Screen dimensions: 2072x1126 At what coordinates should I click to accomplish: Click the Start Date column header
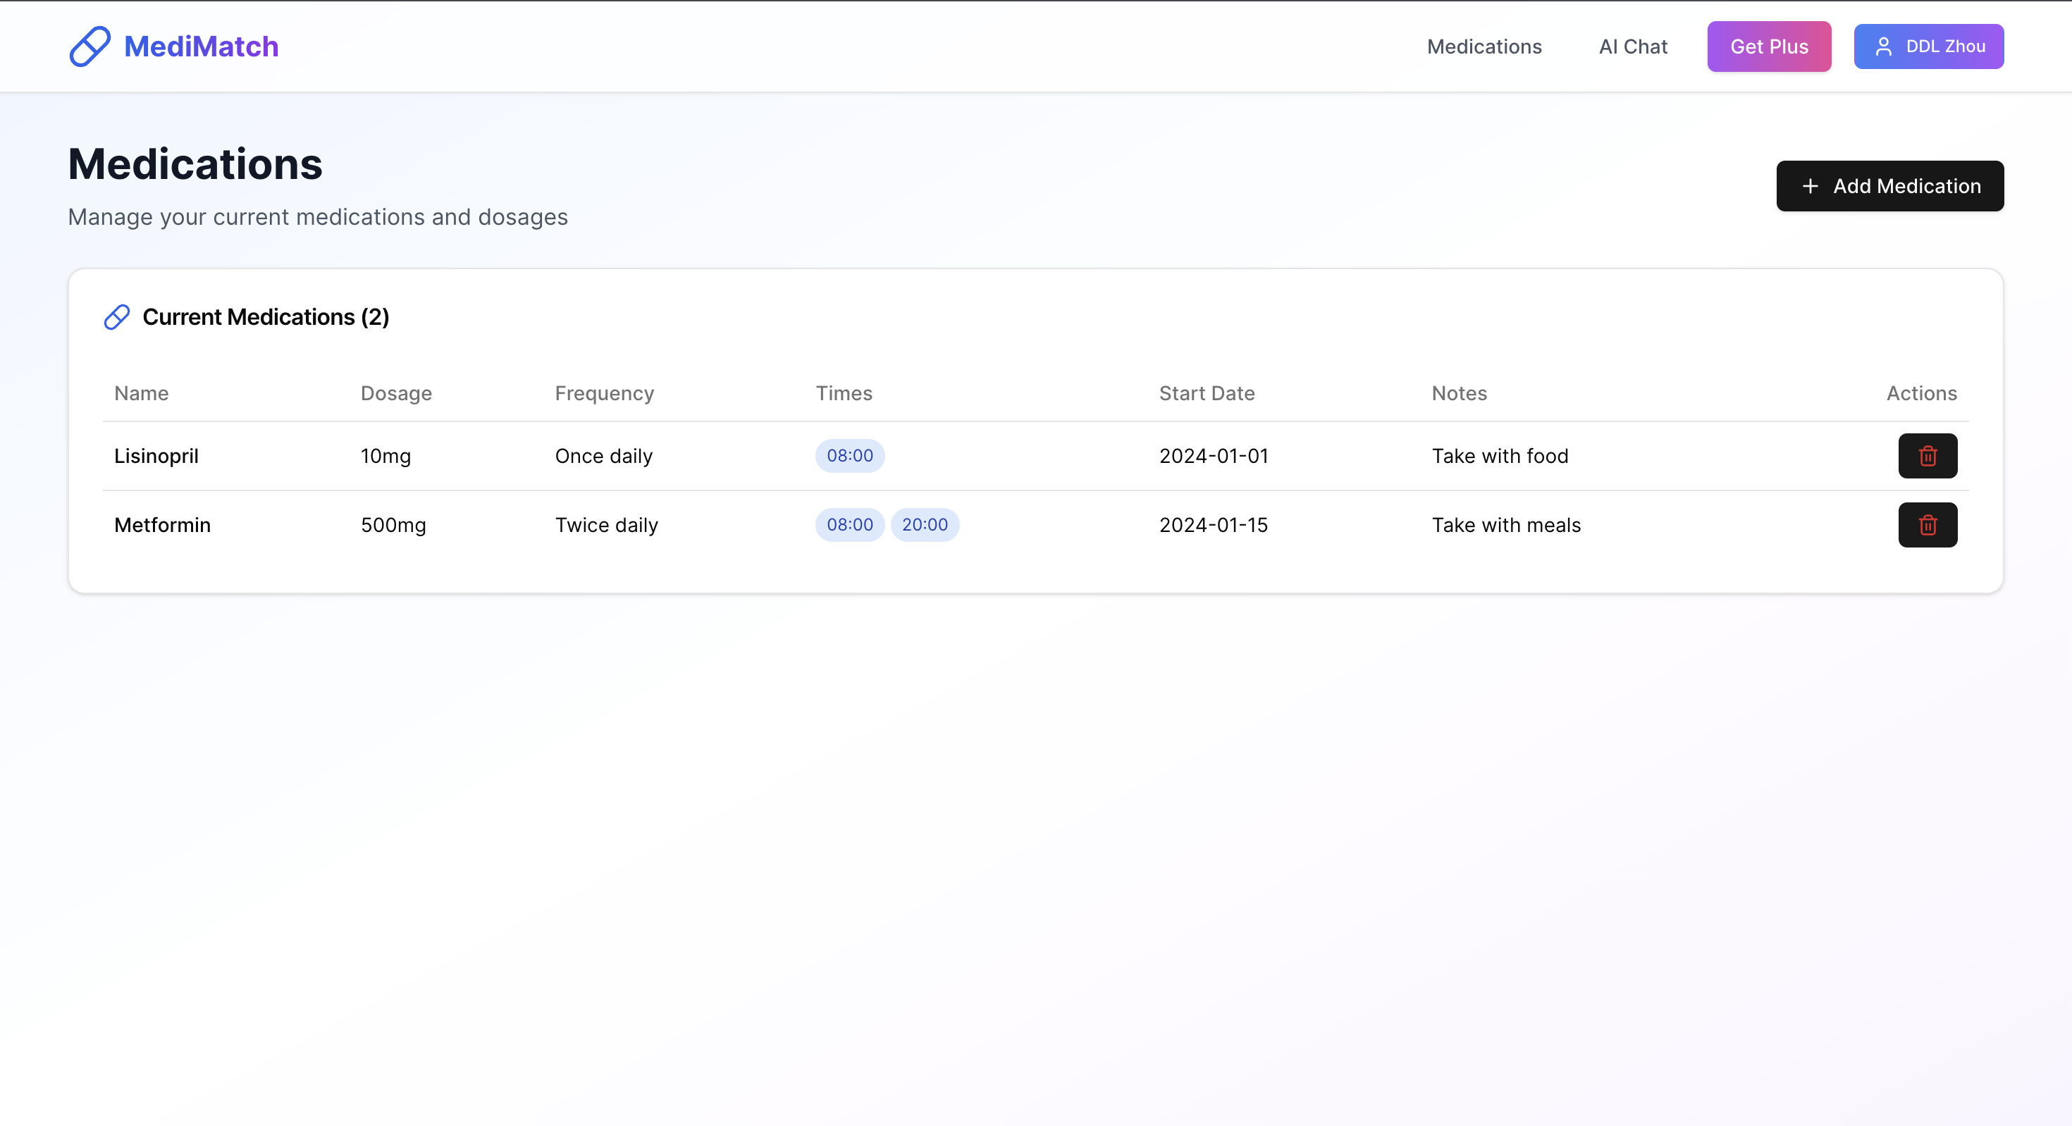[1207, 393]
